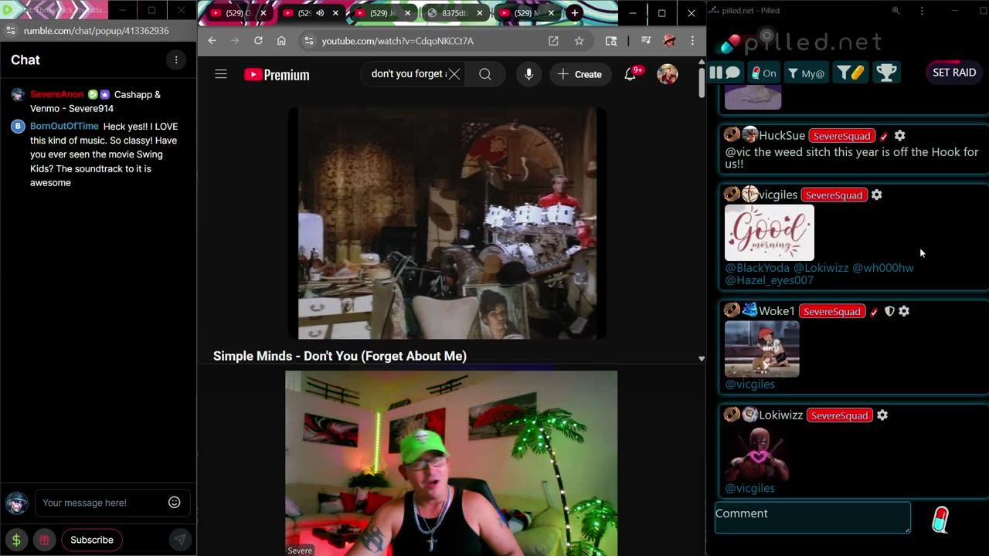Click the YouTube search magnifier button
The image size is (989, 556).
click(484, 74)
